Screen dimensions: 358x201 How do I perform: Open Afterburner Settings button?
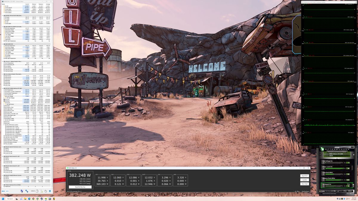(x=350, y=191)
